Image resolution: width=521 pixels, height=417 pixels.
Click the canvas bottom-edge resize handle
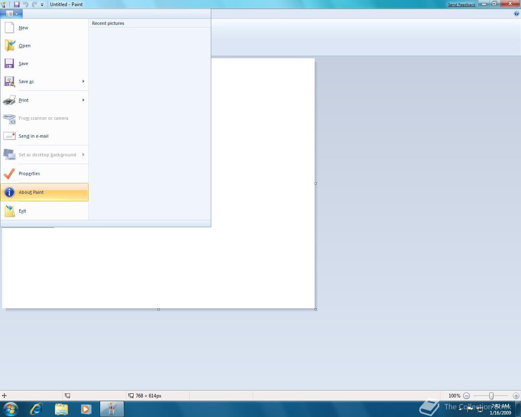[x=158, y=309]
